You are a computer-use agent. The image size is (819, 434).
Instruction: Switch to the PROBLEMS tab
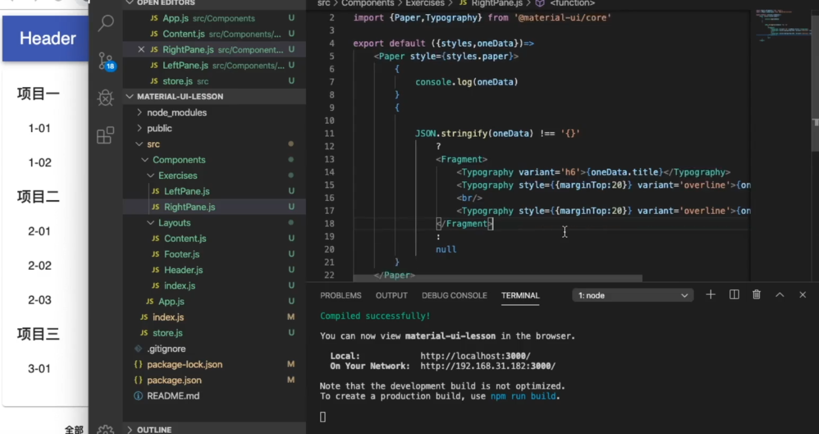pyautogui.click(x=340, y=295)
